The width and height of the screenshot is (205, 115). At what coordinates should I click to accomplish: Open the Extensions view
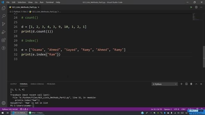(4, 40)
